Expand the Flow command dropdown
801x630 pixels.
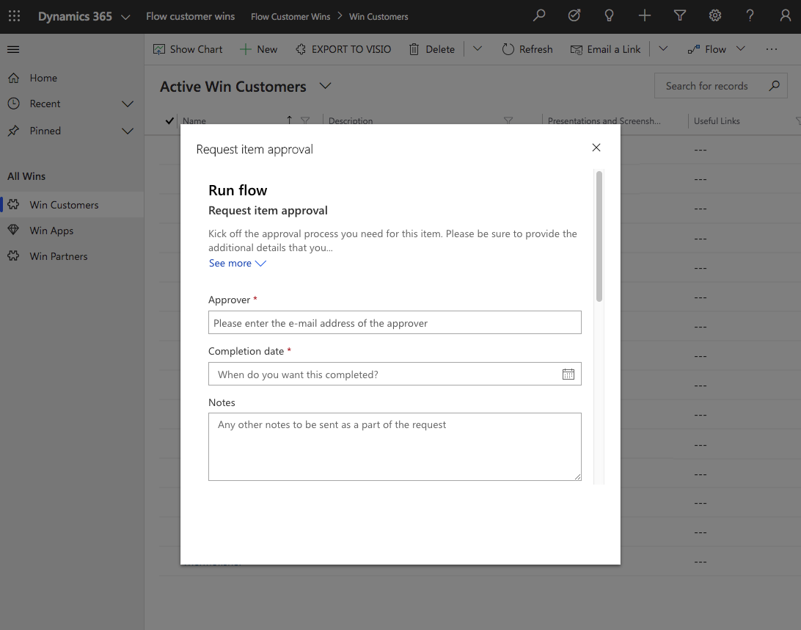click(x=741, y=48)
